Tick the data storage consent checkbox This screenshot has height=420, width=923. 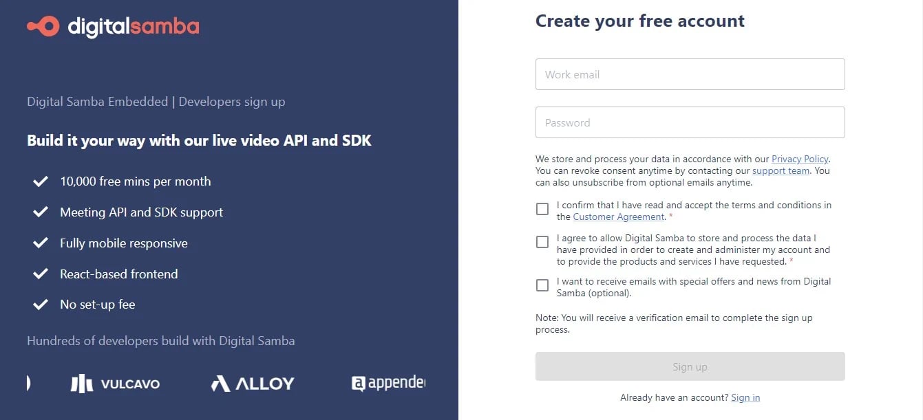pyautogui.click(x=542, y=242)
